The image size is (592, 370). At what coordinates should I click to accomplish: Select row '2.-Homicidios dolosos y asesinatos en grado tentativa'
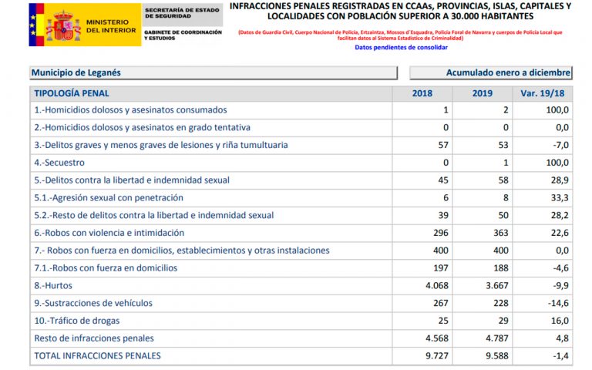click(301, 128)
